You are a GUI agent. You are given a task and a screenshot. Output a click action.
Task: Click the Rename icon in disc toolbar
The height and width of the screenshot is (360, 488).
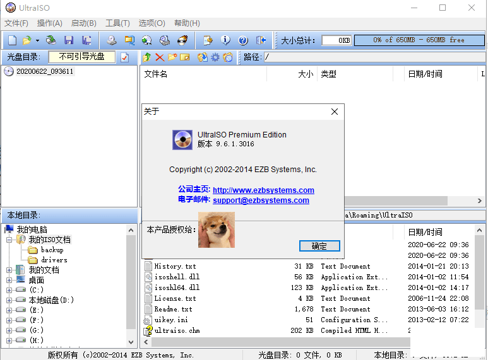tap(185, 57)
